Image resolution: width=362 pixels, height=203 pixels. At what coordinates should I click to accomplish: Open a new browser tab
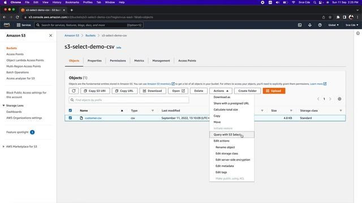pyautogui.click(x=72, y=10)
